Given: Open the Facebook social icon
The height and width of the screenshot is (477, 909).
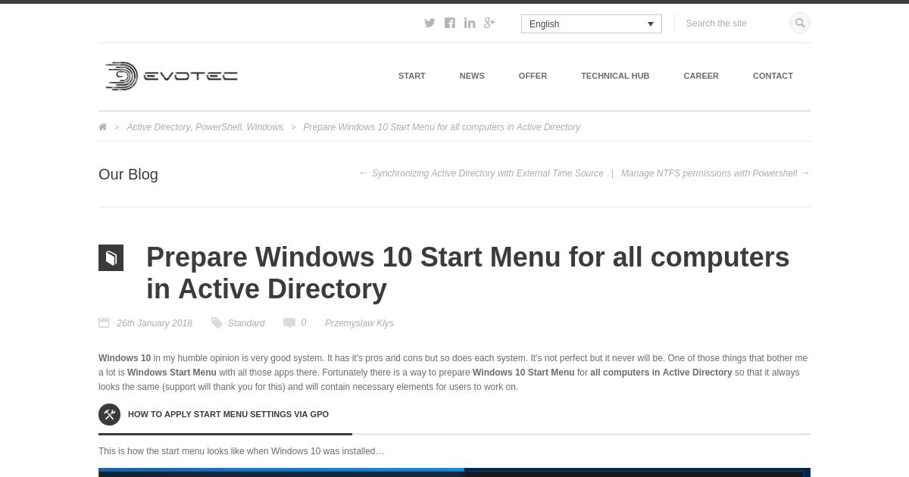Looking at the screenshot, I should coord(450,23).
